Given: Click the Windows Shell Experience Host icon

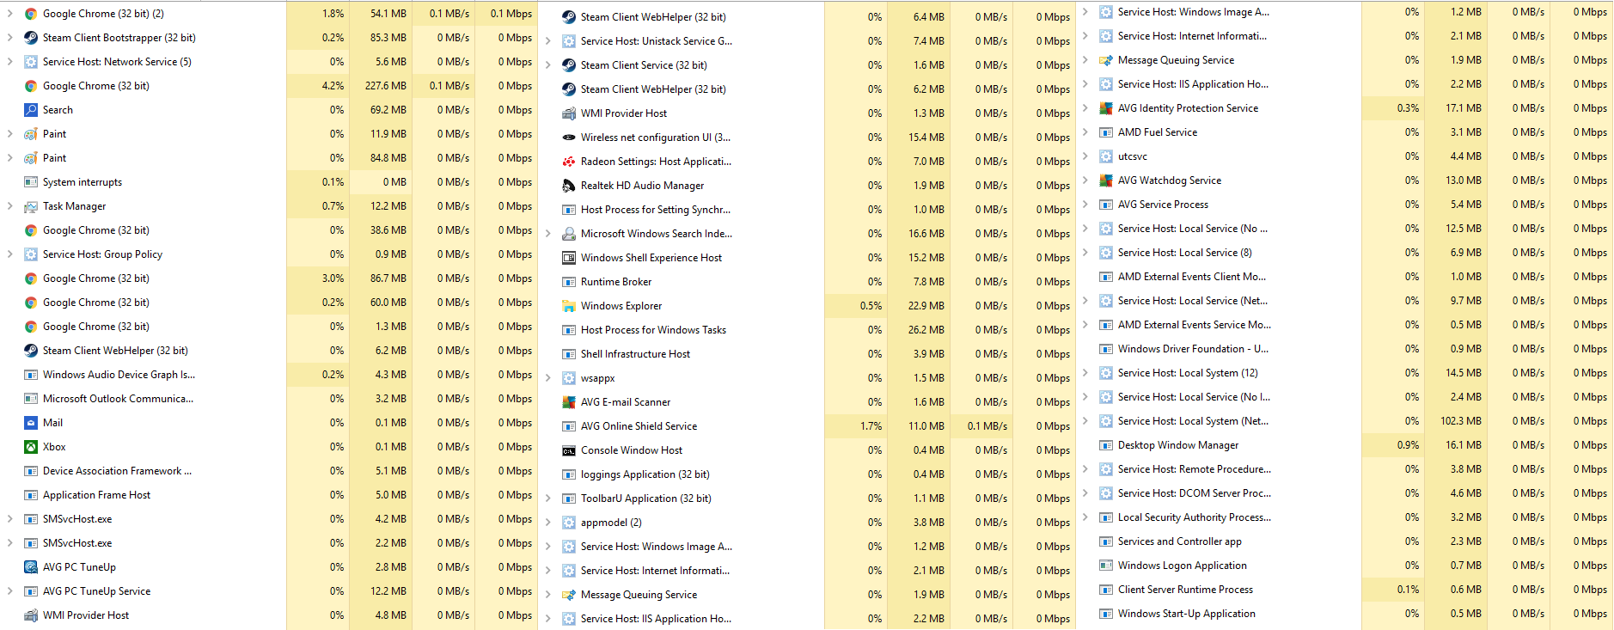Looking at the screenshot, I should pos(569,258).
